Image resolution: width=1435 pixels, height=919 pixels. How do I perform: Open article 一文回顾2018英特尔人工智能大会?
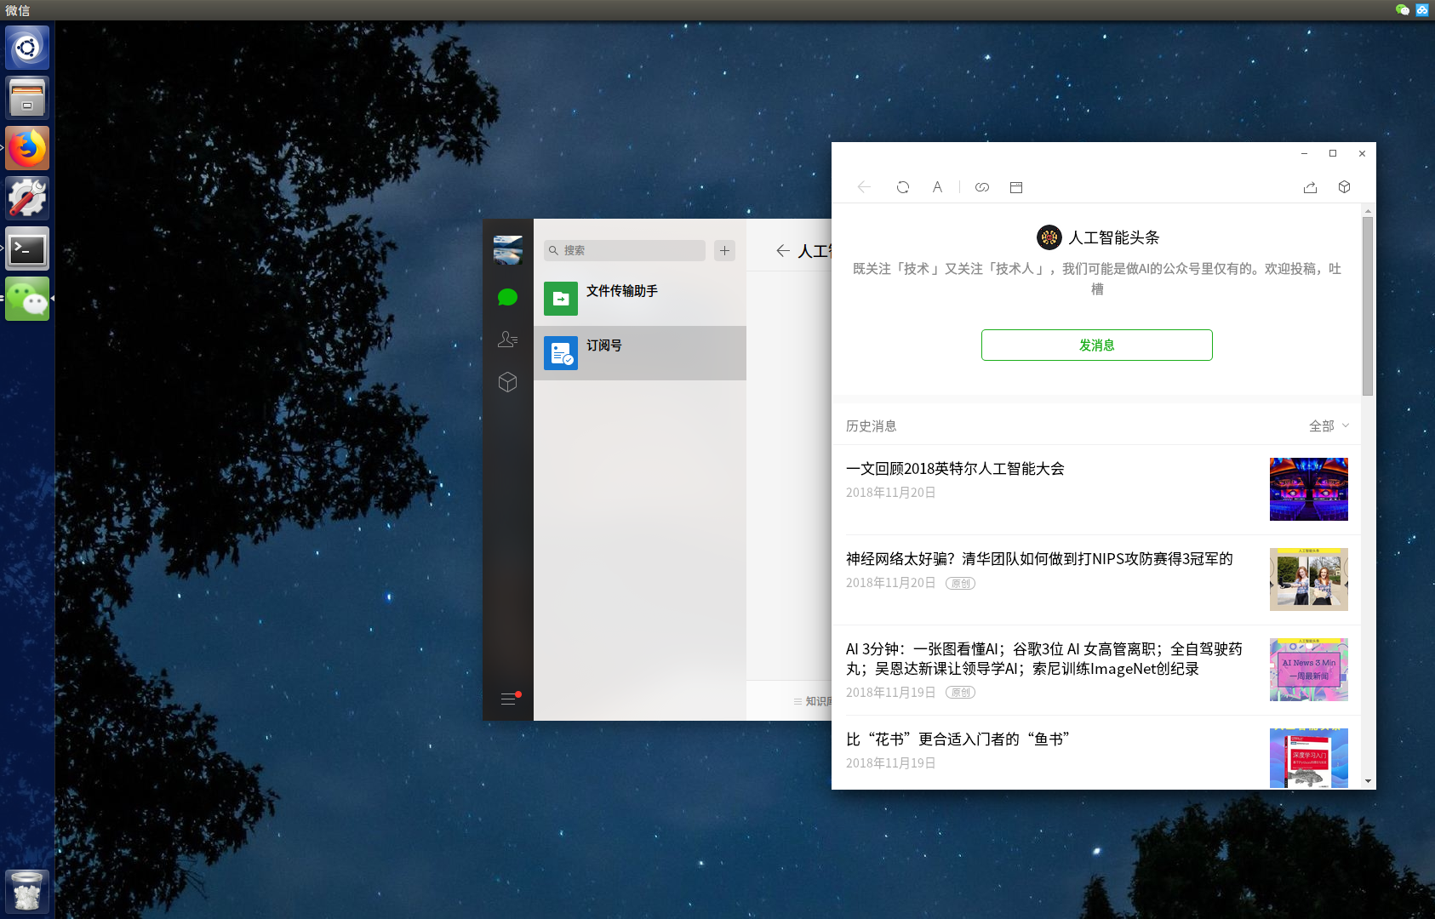(x=955, y=469)
